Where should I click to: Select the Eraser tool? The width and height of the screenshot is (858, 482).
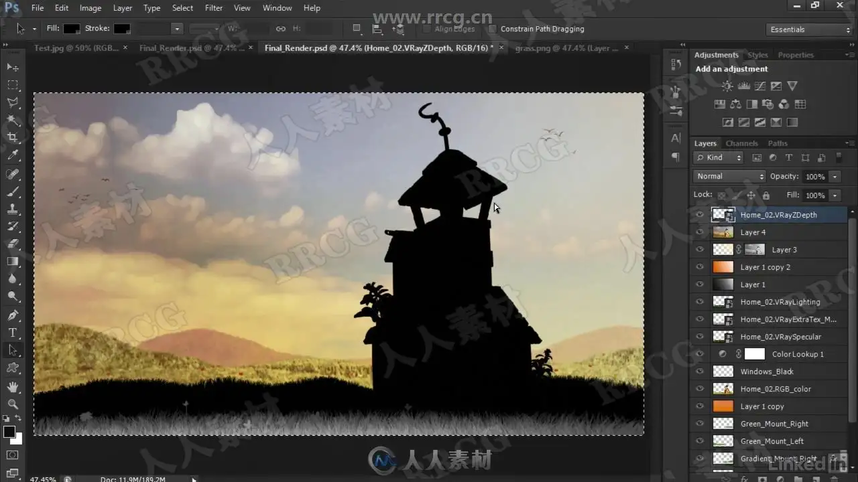(x=13, y=244)
